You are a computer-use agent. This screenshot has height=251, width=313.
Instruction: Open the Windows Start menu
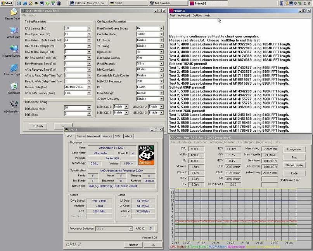point(7,3)
